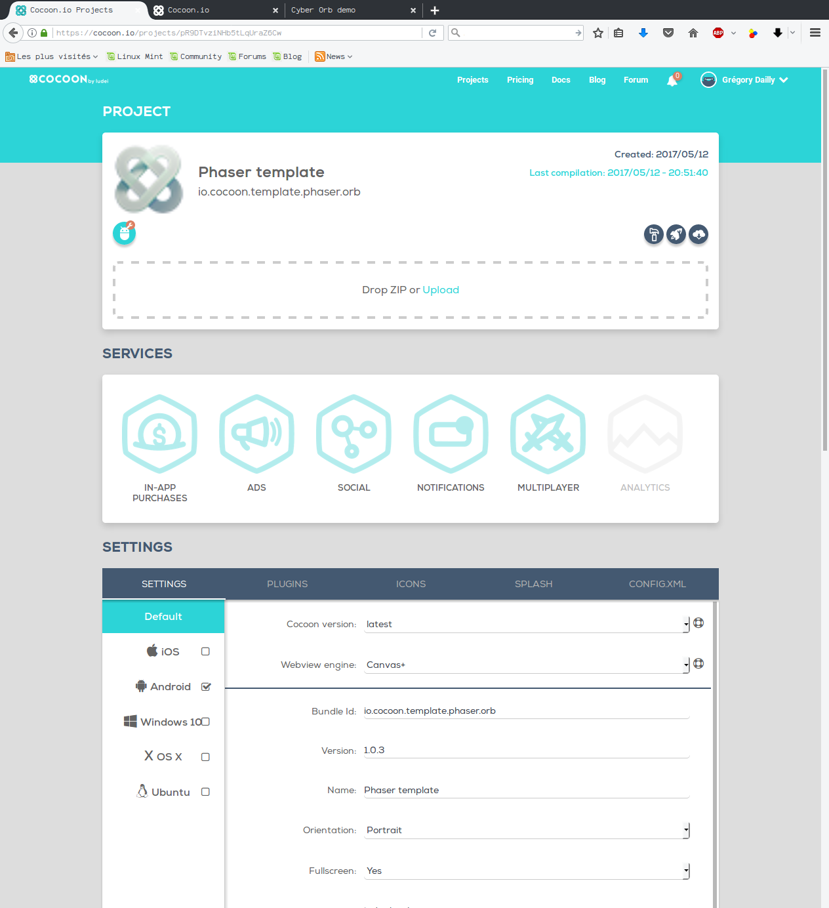Enable the iOS platform checkbox

205,651
